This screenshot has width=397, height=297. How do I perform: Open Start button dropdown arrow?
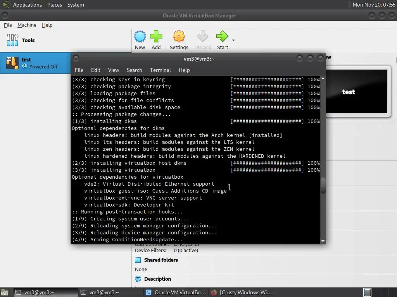coord(233,40)
